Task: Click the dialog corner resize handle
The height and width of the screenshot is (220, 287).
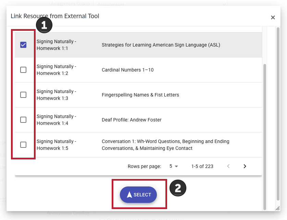Action: pyautogui.click(x=278, y=208)
